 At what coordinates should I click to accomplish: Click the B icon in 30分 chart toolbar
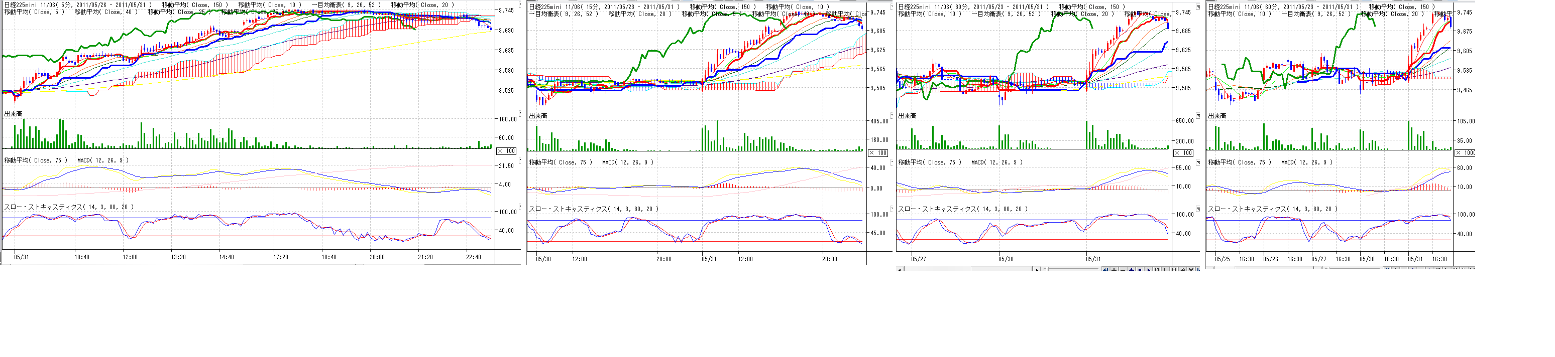click(1174, 270)
